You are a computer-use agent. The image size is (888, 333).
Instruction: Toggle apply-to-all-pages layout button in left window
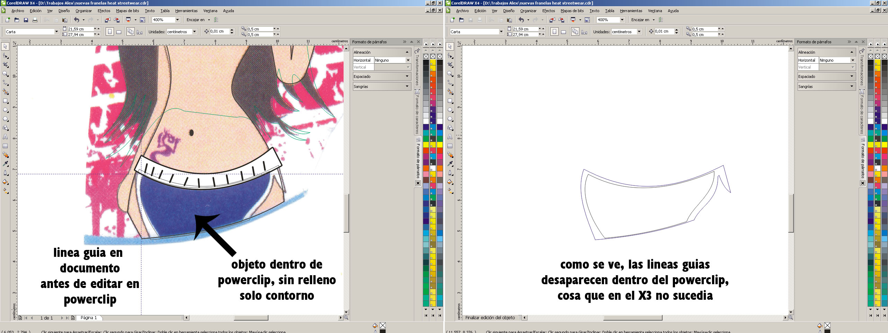[131, 32]
